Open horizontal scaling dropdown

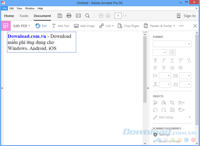click(165, 84)
